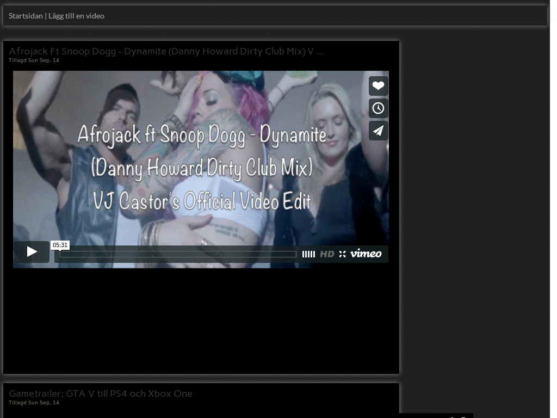Play the Vimeo video

[x=32, y=252]
